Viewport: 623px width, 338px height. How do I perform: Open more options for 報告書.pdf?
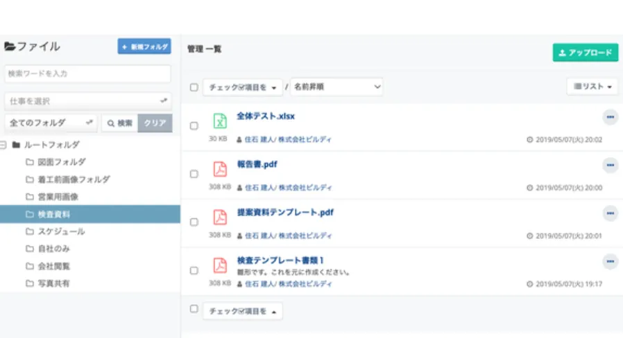611,165
